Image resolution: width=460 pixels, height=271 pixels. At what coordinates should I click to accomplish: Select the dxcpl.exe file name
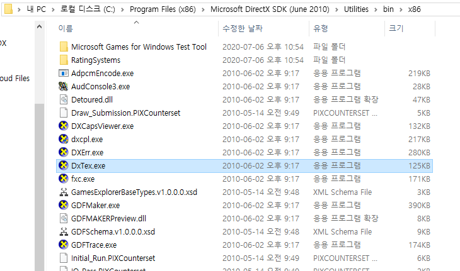tap(87, 140)
